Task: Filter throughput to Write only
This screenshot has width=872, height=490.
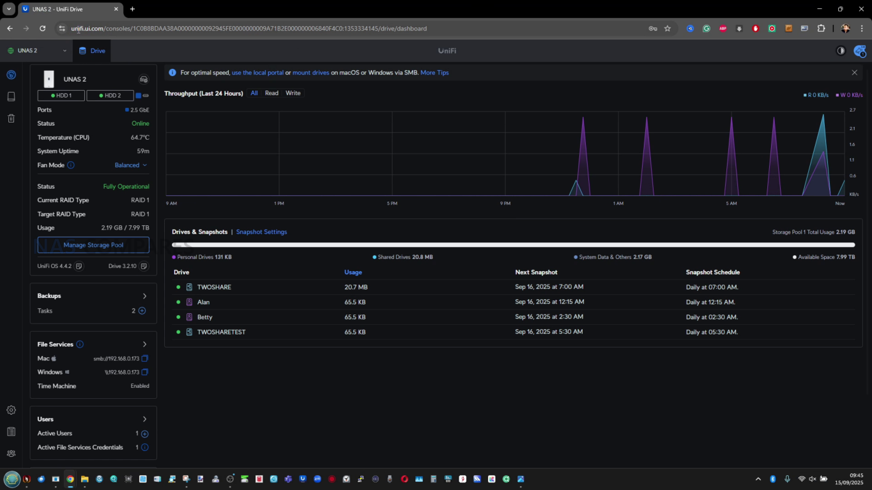Action: [x=293, y=93]
